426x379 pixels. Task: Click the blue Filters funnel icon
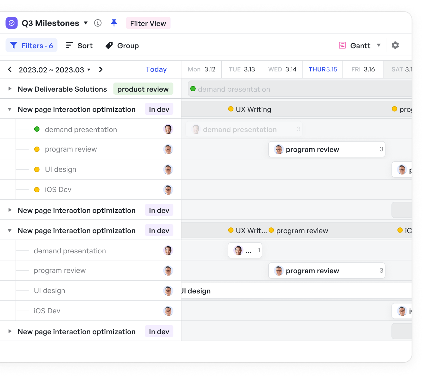[x=14, y=45]
